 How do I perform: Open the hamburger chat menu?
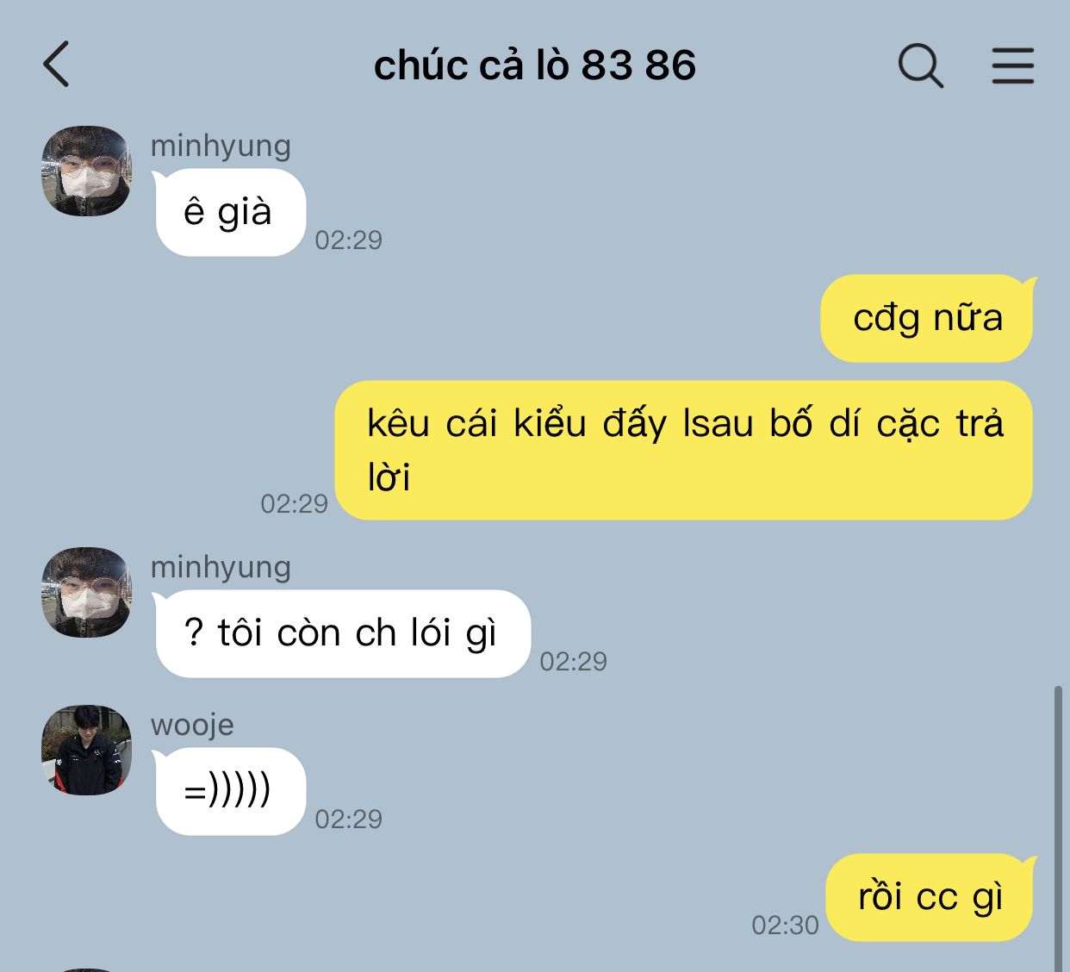point(1012,65)
